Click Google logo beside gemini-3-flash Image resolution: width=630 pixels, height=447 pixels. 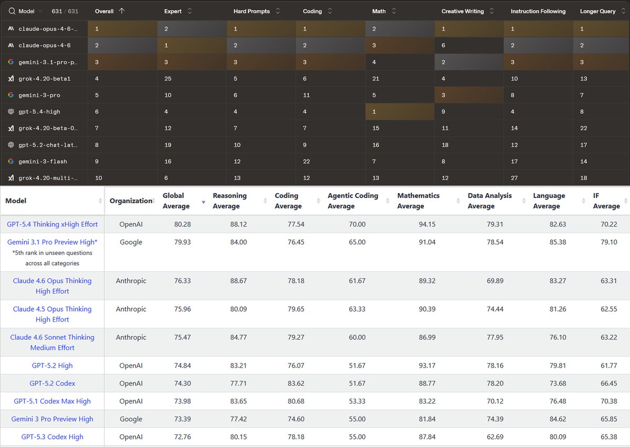tap(11, 161)
